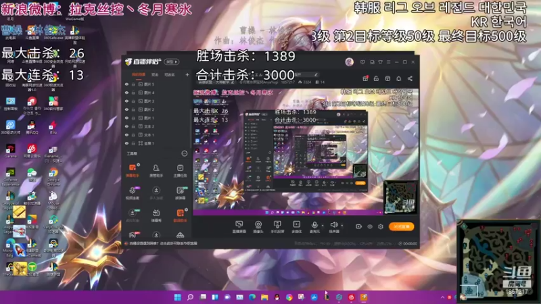The image size is (541, 304).
Task: Open the Garena desktop shortcut
Action: 10,151
